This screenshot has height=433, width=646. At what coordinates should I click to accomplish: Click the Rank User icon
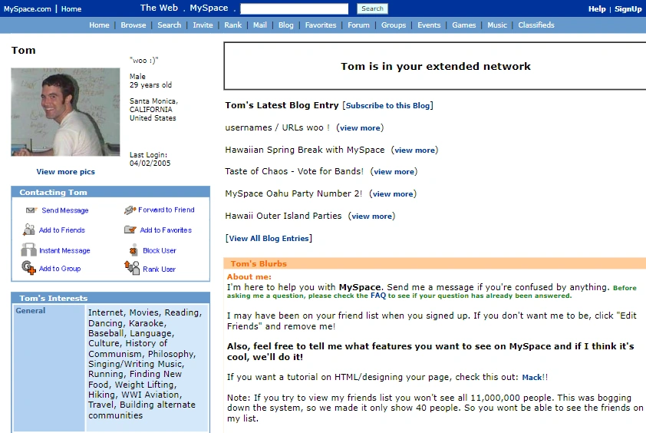point(132,268)
